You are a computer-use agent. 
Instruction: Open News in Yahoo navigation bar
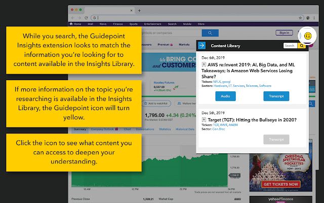103,24
